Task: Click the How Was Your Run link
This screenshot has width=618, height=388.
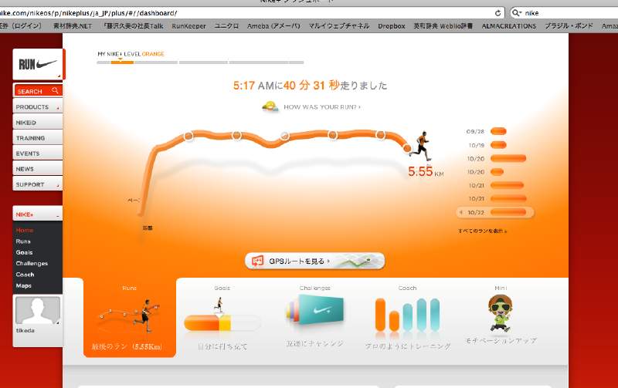Action: coord(322,107)
